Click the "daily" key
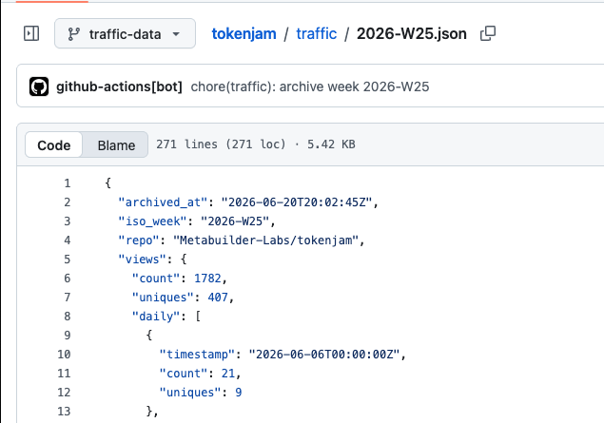Image resolution: width=604 pixels, height=423 pixels. 156,316
